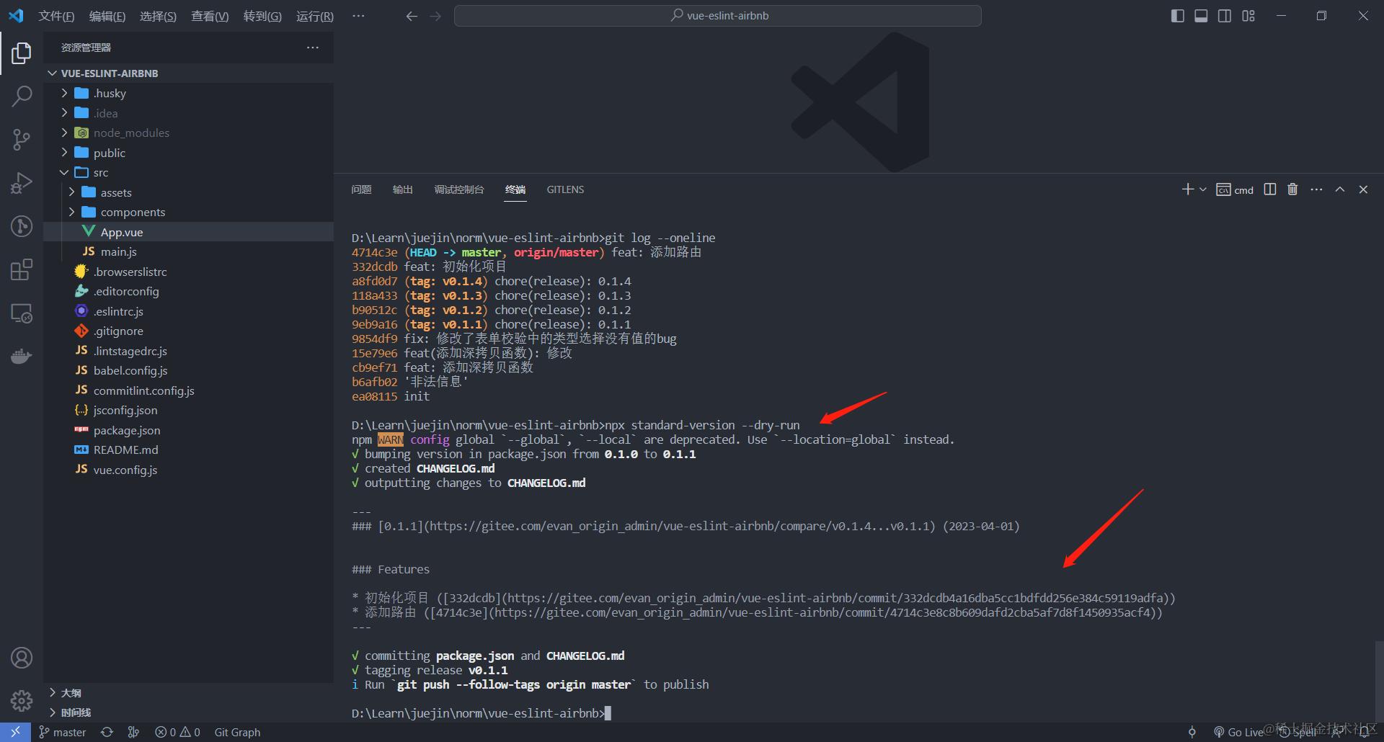Open Run and Debug view icon
The width and height of the screenshot is (1384, 742).
tap(22, 183)
